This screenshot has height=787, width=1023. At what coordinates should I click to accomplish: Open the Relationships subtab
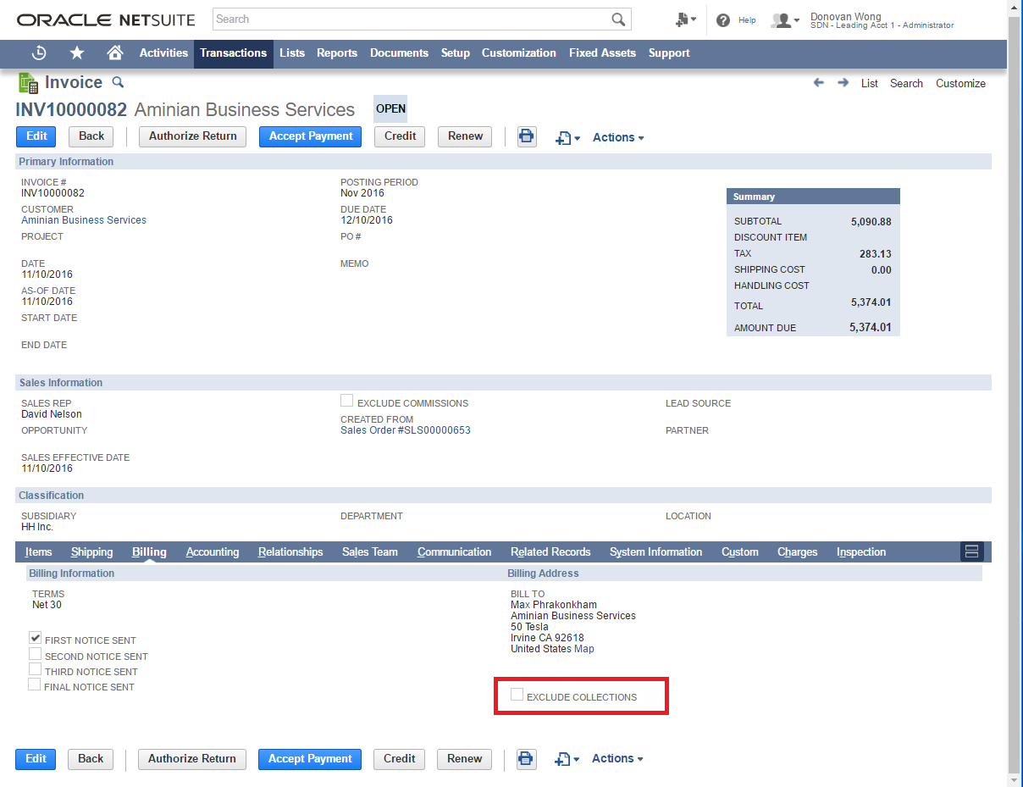coord(290,551)
